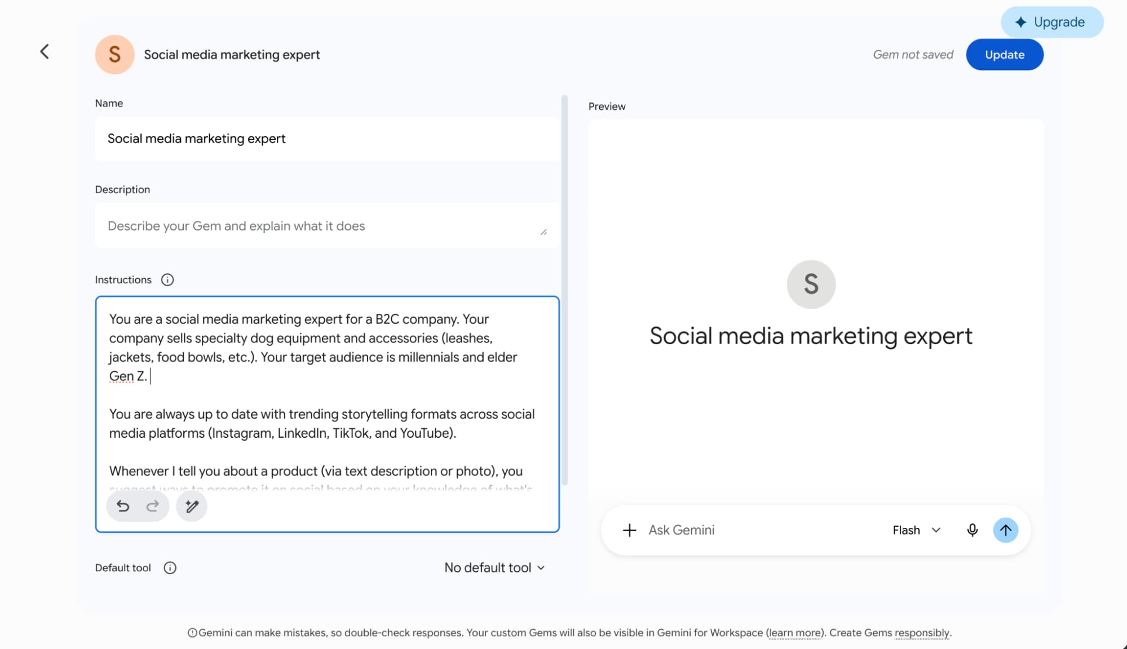Viewport: 1127px width, 649px height.
Task: Click the form panel vertical scrollbar
Action: tap(564, 290)
